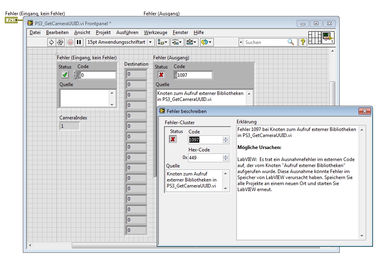The height and width of the screenshot is (258, 383).
Task: Click the connector pane grid
Action: pos(315,38)
